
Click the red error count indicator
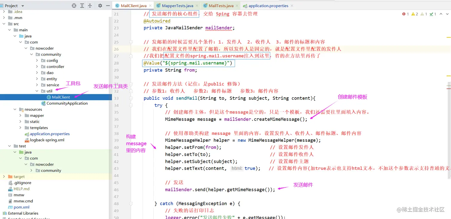click(405, 14)
